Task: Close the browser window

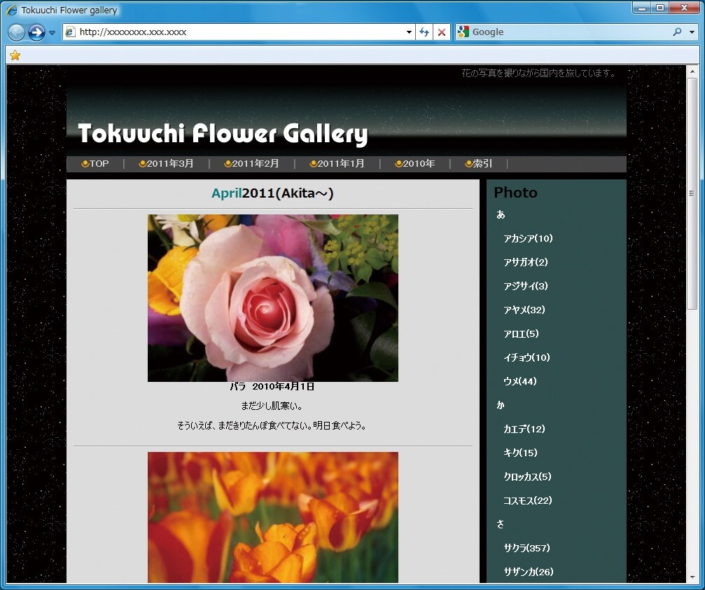Action: point(684,8)
